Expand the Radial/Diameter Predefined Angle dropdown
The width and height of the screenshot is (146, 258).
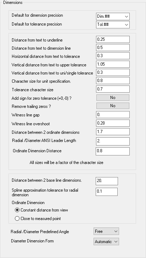[106, 231]
